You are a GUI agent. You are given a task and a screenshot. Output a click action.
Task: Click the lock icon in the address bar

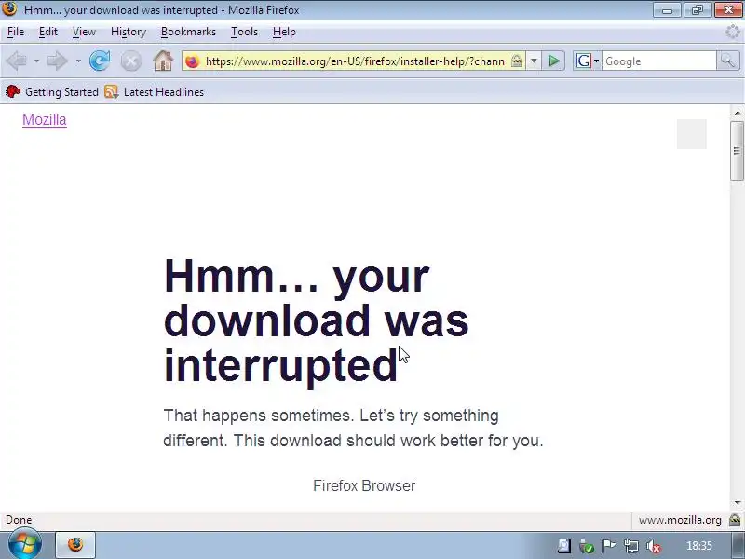coord(517,61)
